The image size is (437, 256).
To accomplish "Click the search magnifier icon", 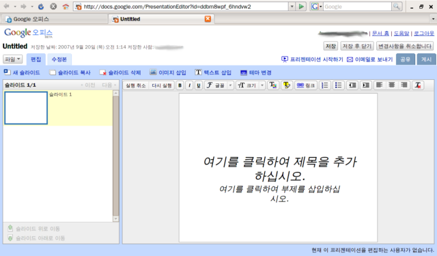I will click(396, 6).
